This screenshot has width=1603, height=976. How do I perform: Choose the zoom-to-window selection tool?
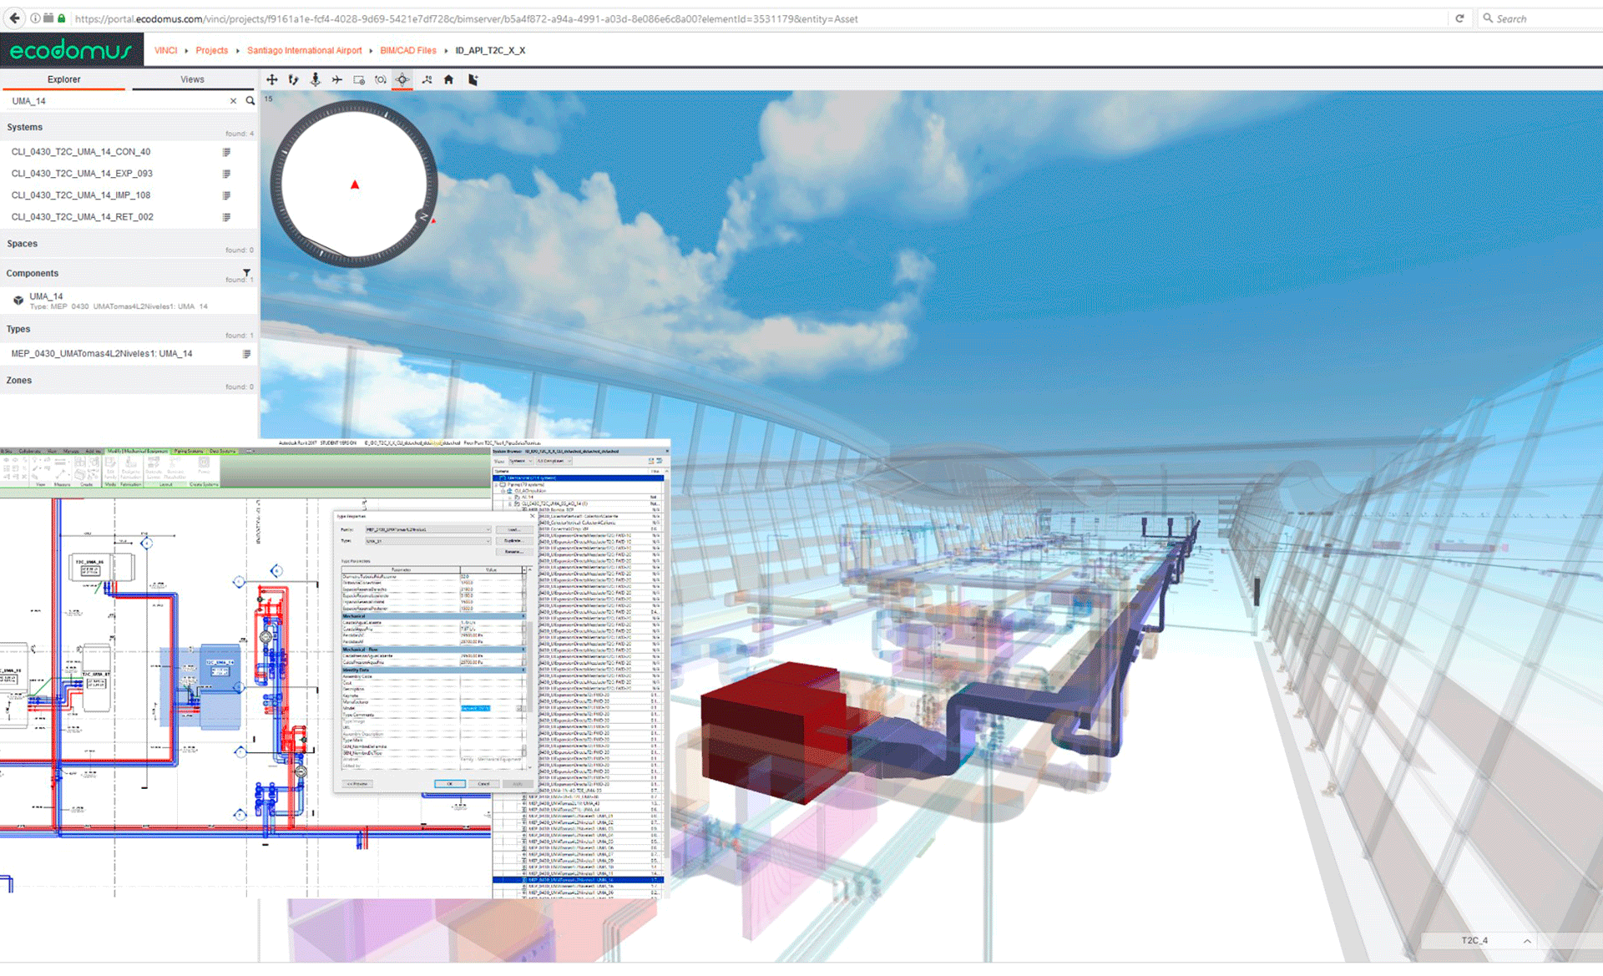coord(359,79)
